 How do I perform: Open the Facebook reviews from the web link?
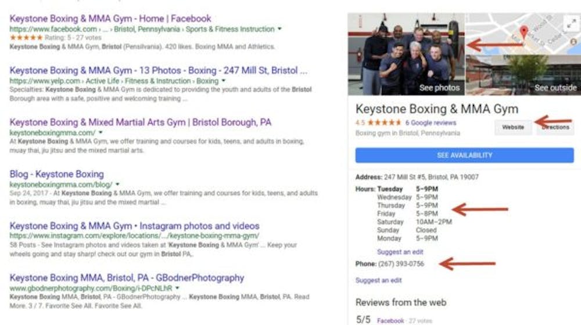pos(390,320)
